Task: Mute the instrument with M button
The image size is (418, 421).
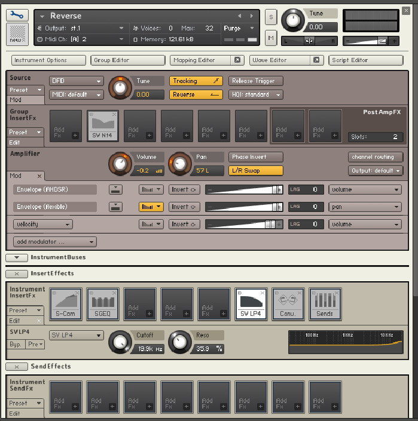Action: click(x=271, y=38)
